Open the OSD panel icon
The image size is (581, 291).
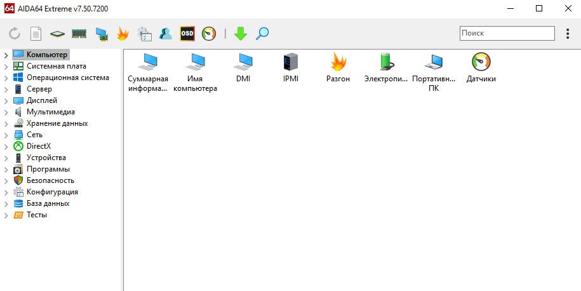[x=187, y=34]
